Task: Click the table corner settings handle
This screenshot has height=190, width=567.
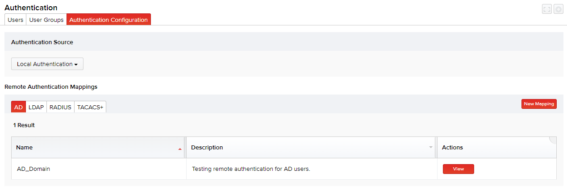Action: coord(553,140)
